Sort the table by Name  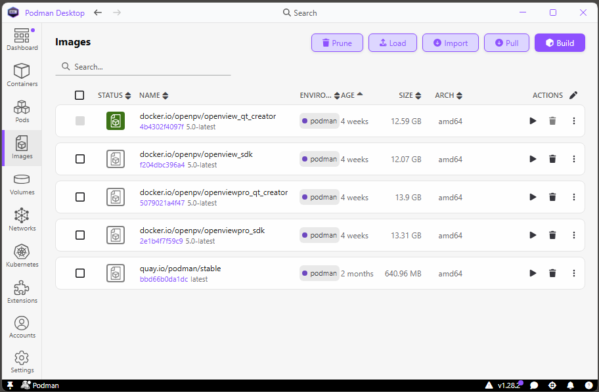[x=154, y=95]
